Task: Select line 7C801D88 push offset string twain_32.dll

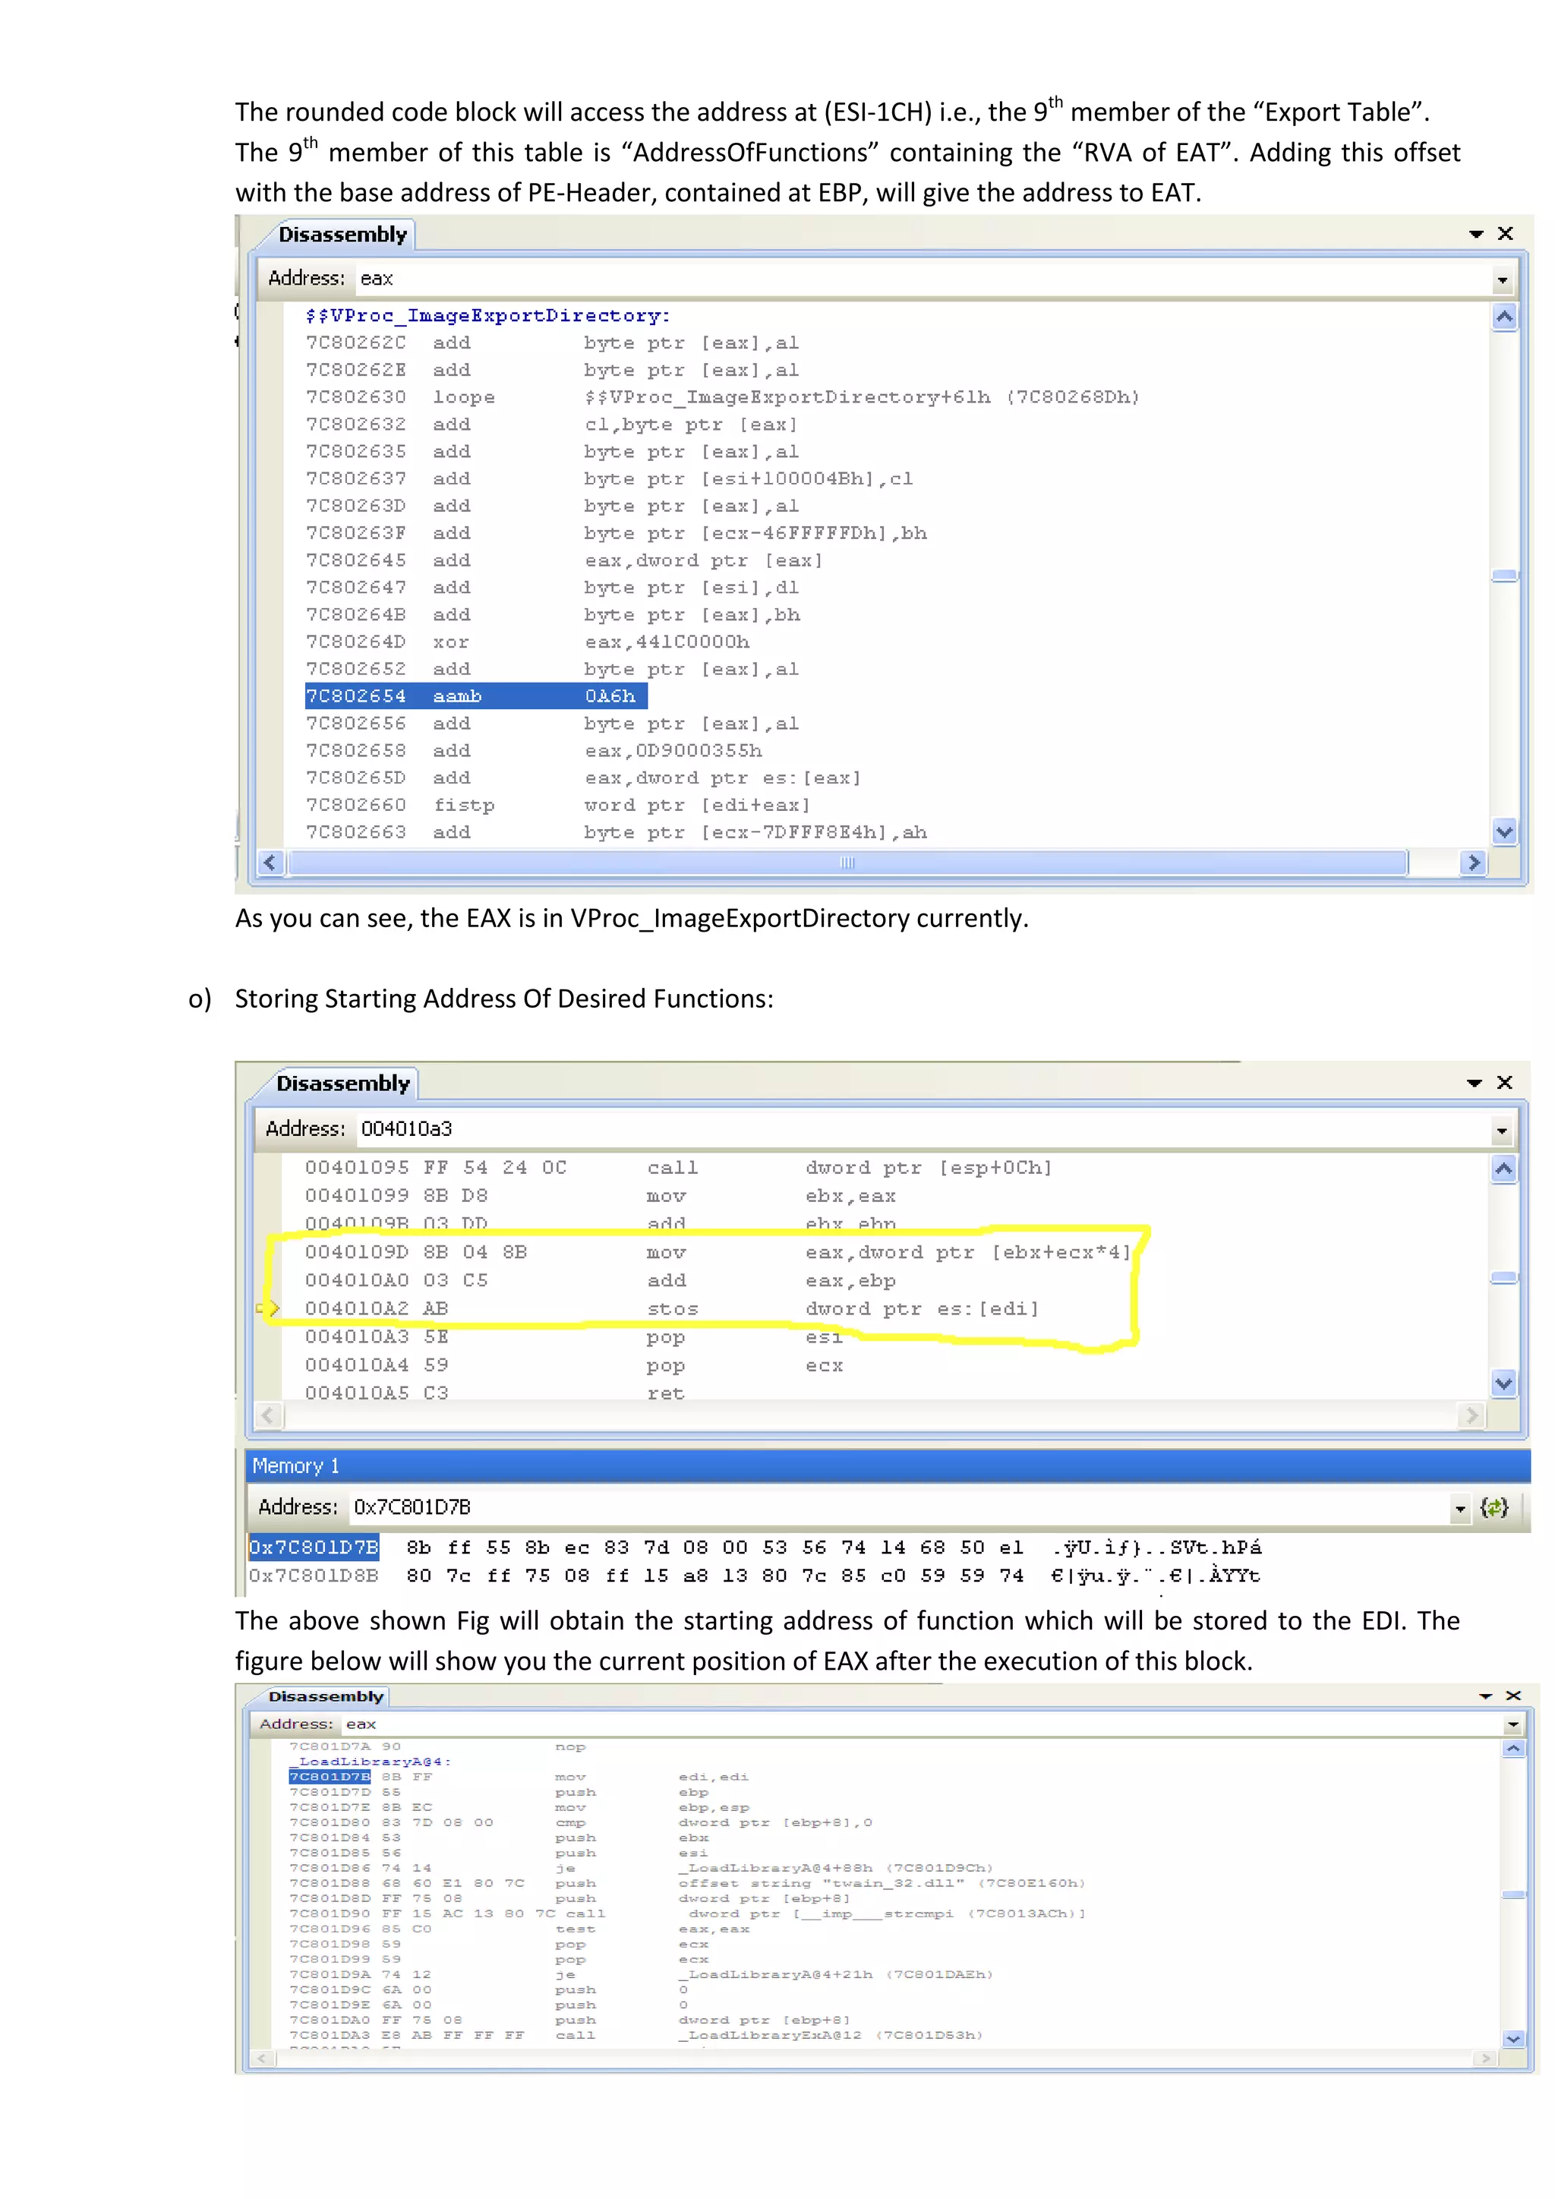Action: pos(686,1883)
